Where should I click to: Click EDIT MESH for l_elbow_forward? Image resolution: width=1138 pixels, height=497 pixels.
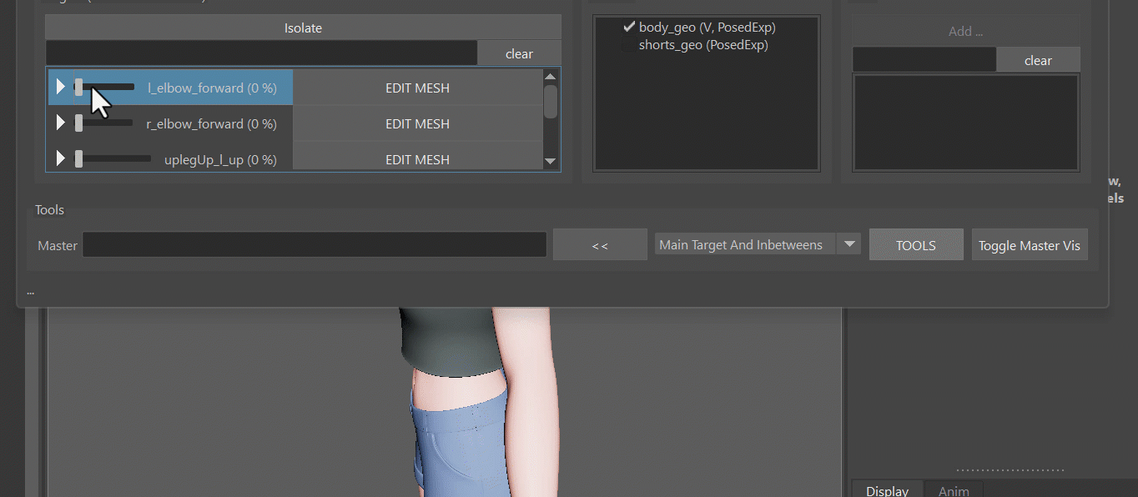pyautogui.click(x=417, y=88)
